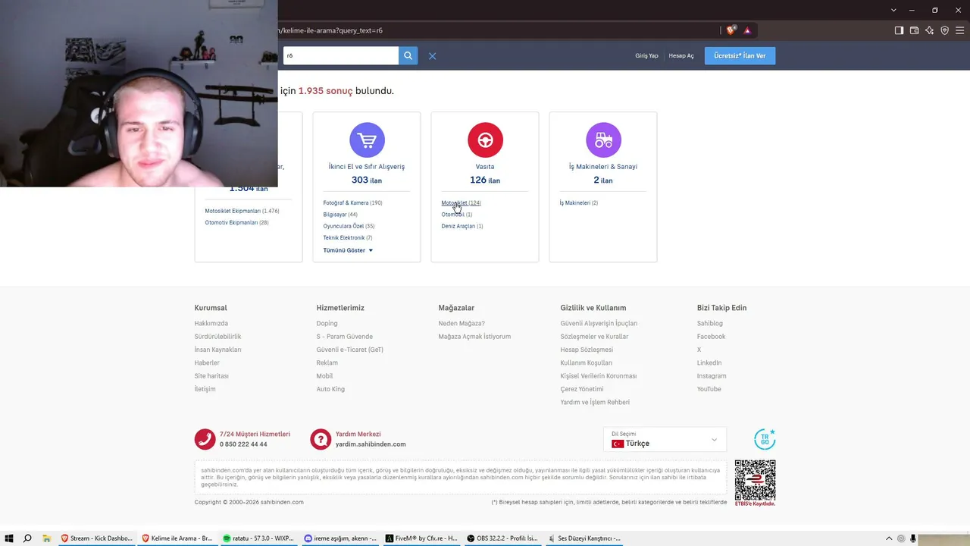
Task: Click Çerez Yönetimi footer link
Action: (582, 389)
